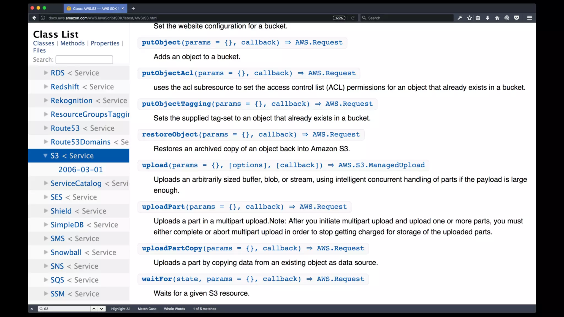The height and width of the screenshot is (317, 564).
Task: Expand the SNS tree arrow
Action: pos(46,266)
